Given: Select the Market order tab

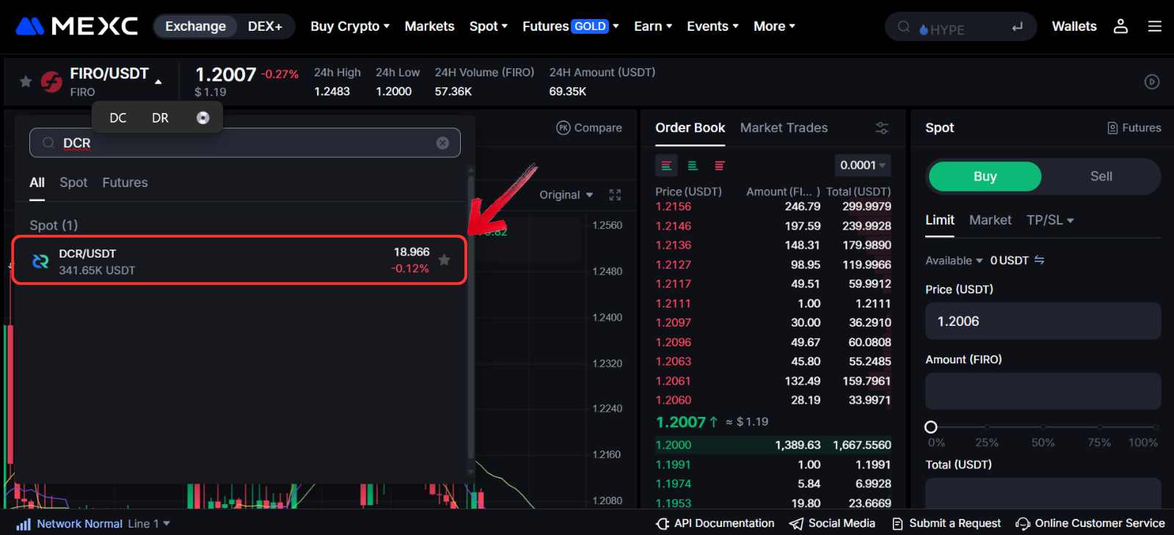Looking at the screenshot, I should pyautogui.click(x=990, y=220).
